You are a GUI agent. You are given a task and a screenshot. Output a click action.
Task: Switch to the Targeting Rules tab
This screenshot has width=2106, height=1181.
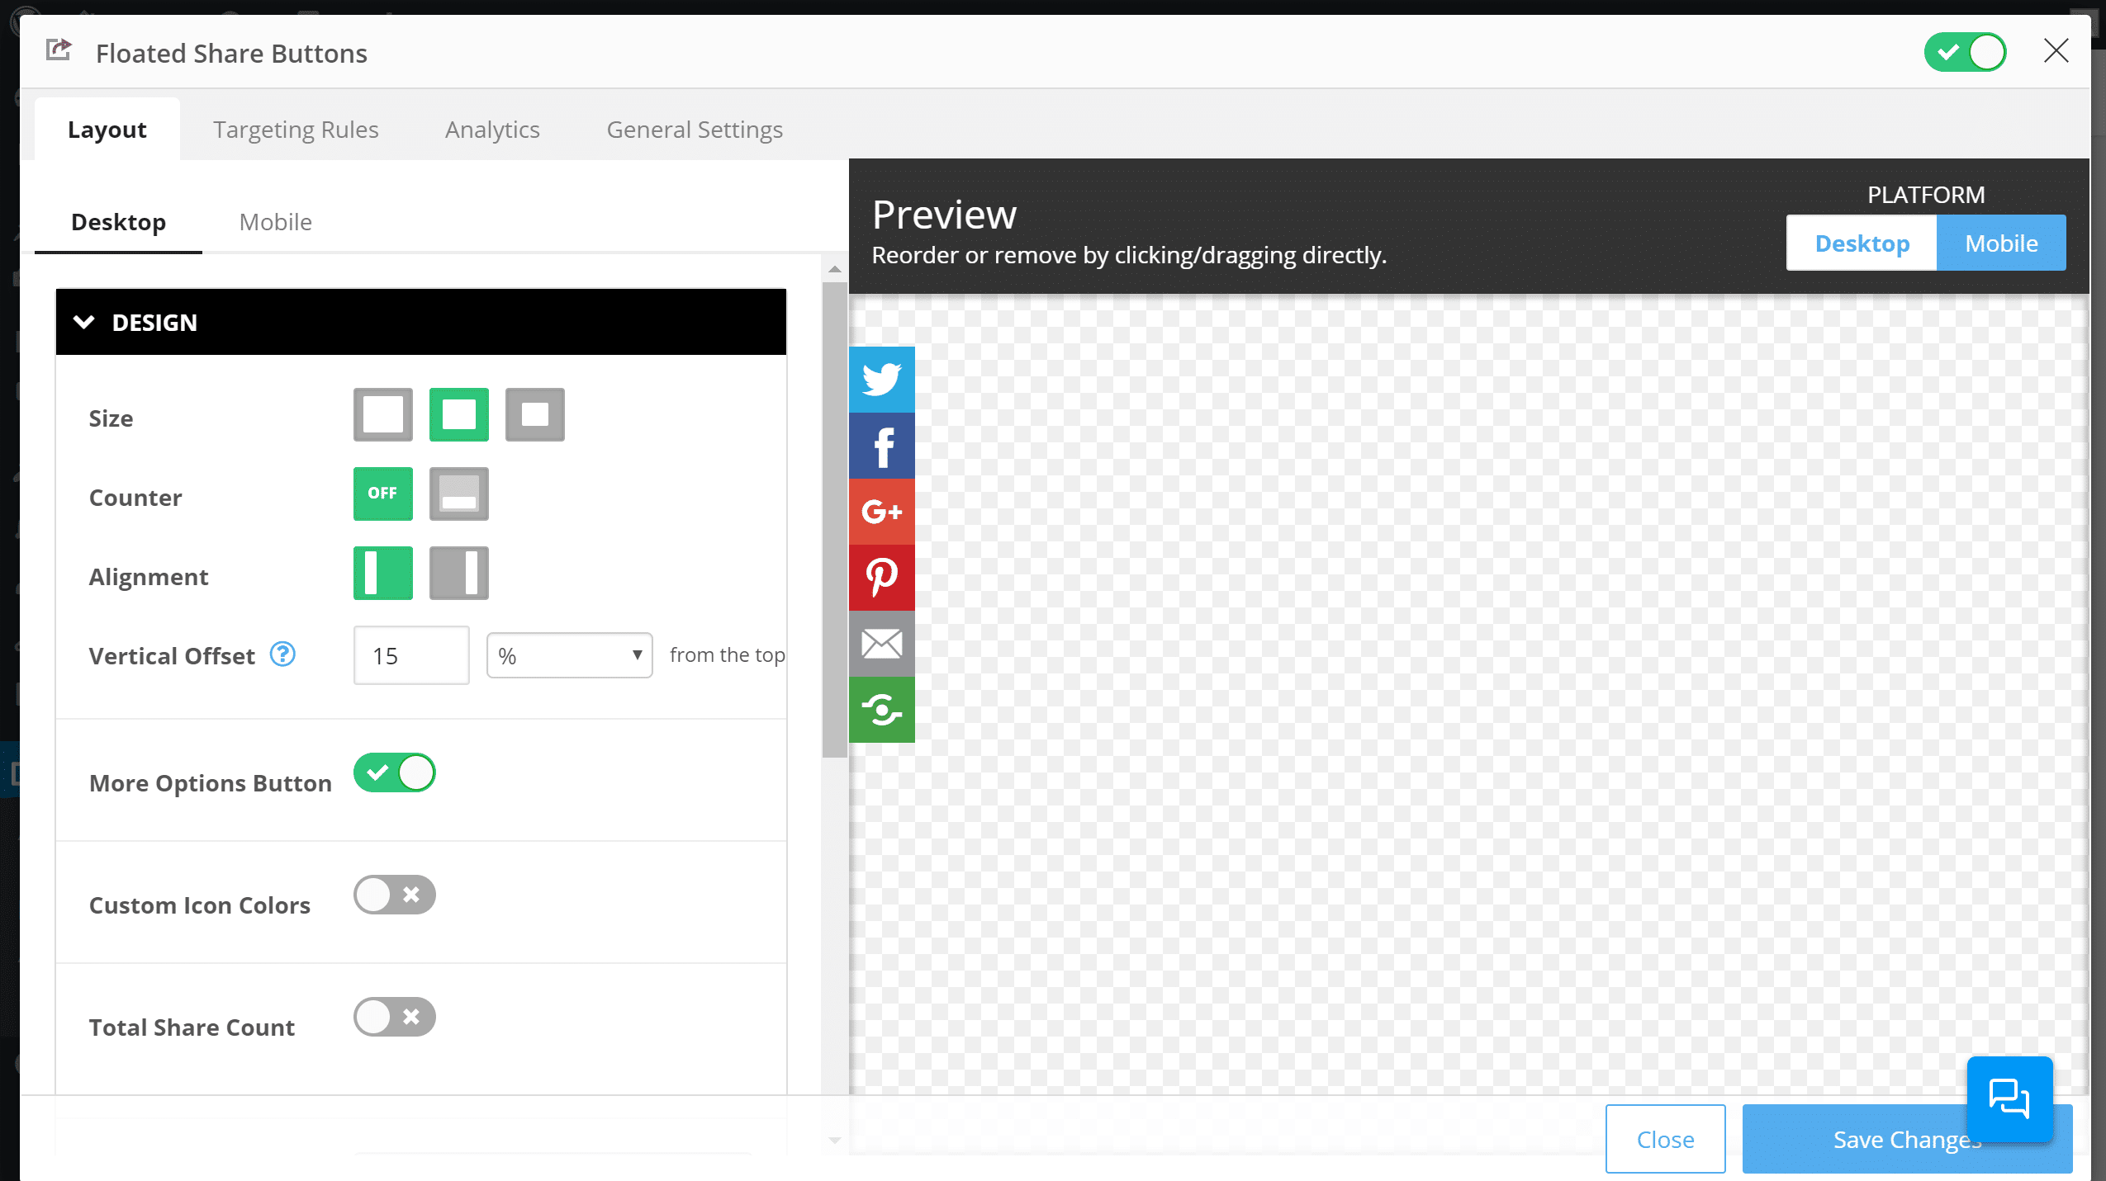click(x=296, y=130)
